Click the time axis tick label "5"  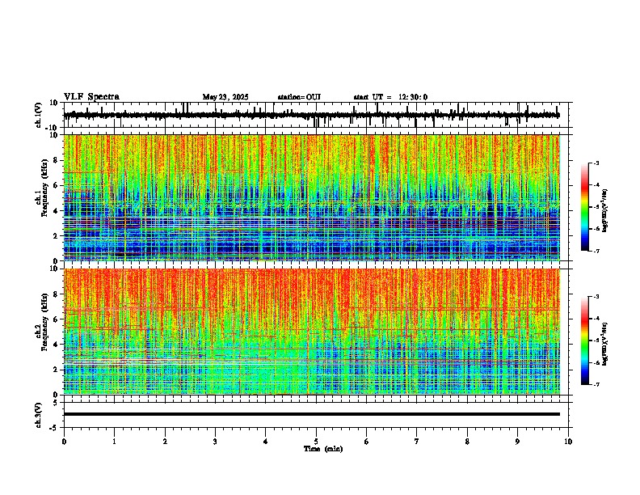click(x=316, y=442)
